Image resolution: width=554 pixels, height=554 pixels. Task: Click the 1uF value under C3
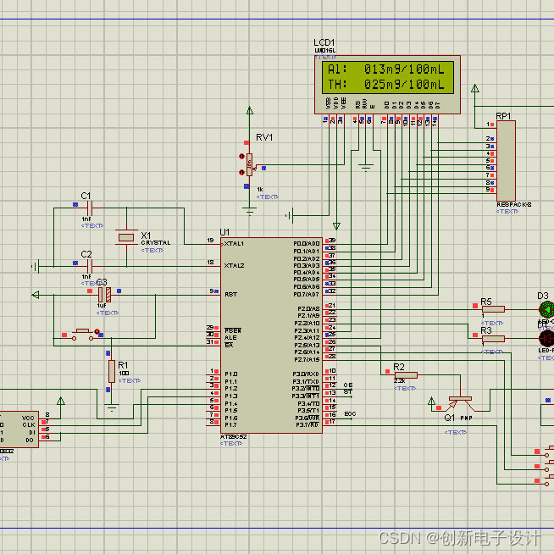(x=102, y=306)
